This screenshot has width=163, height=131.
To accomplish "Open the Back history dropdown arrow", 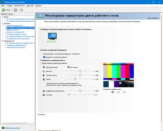I will point(12,10).
